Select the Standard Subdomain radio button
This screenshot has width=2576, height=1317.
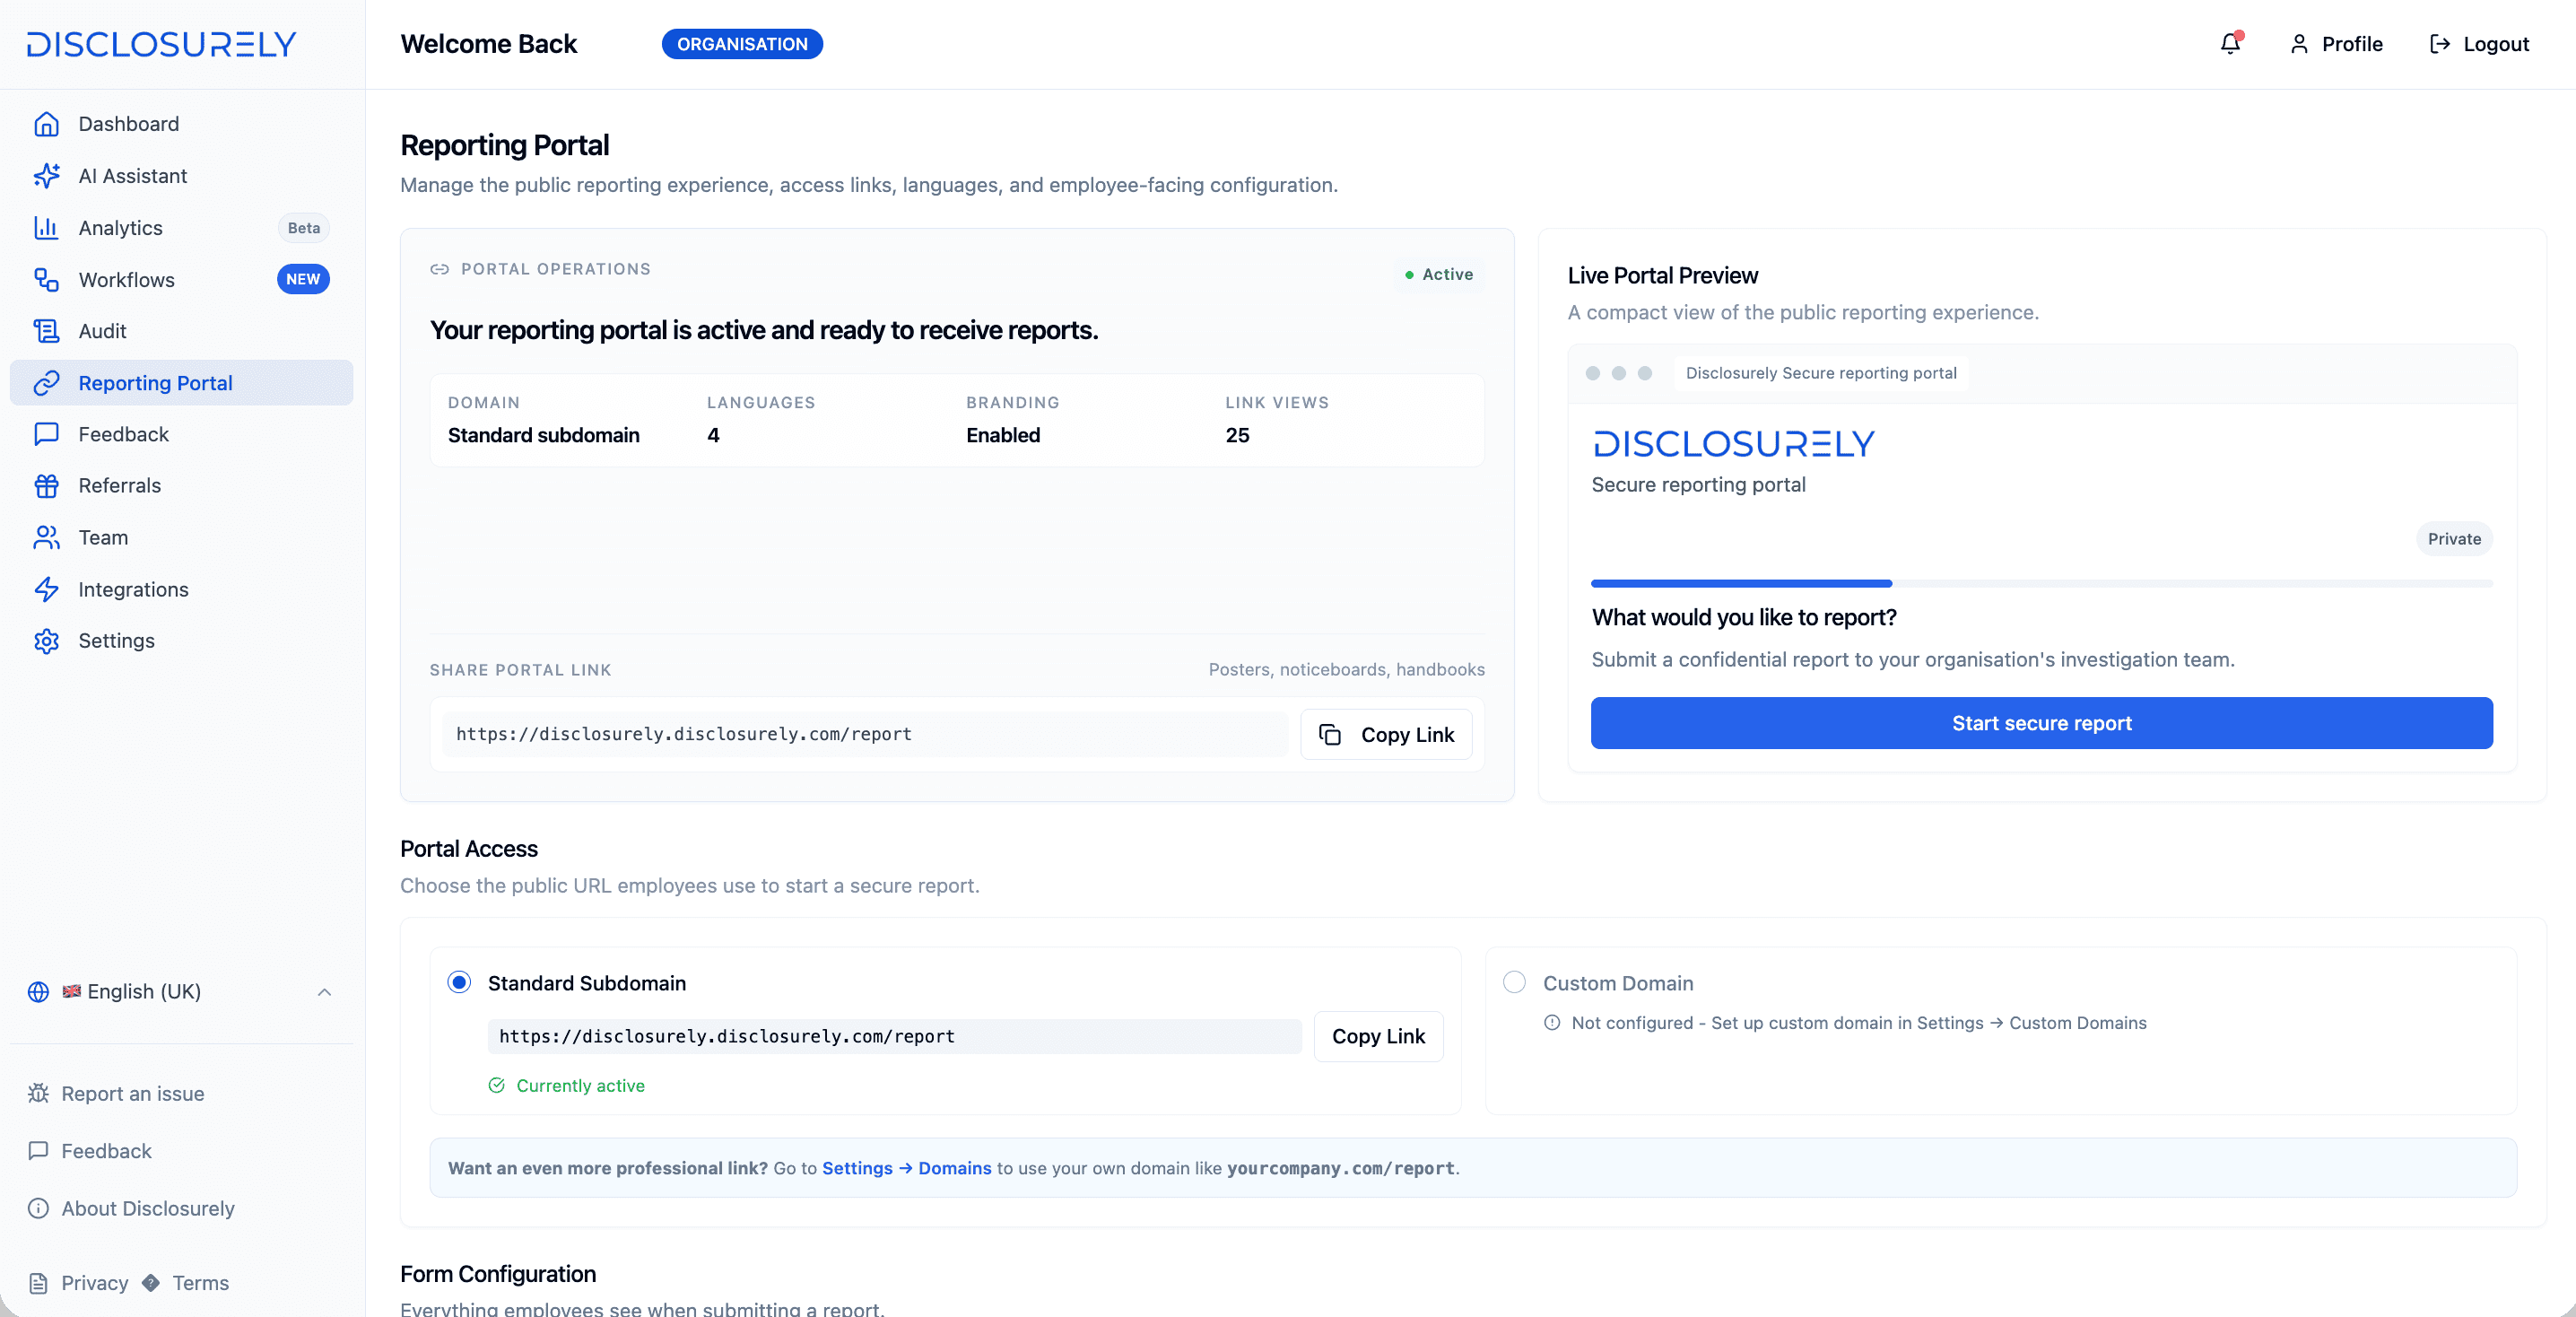[459, 982]
